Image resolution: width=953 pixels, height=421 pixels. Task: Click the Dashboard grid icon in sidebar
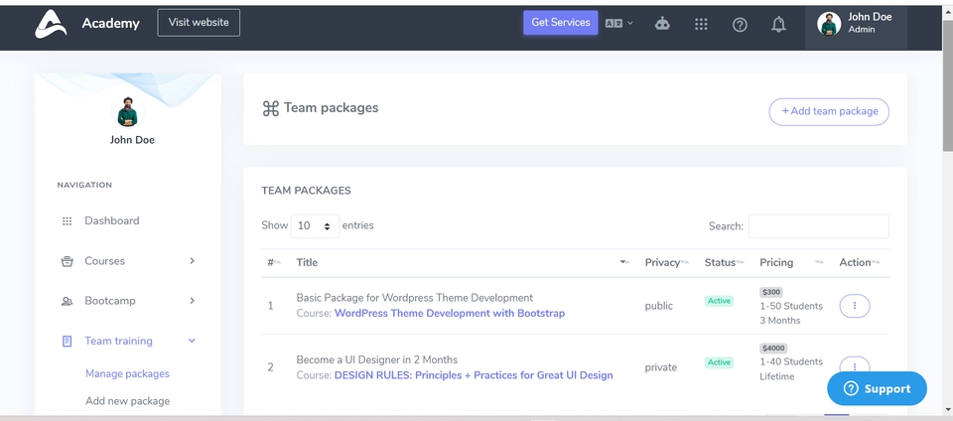(x=67, y=221)
